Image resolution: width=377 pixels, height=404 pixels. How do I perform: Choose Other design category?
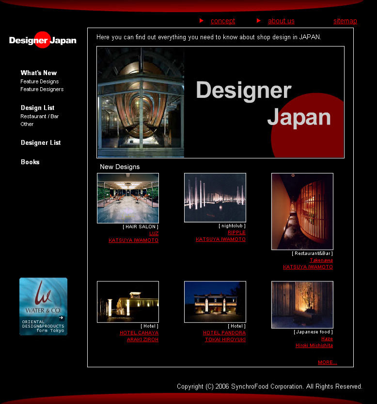[x=27, y=124]
